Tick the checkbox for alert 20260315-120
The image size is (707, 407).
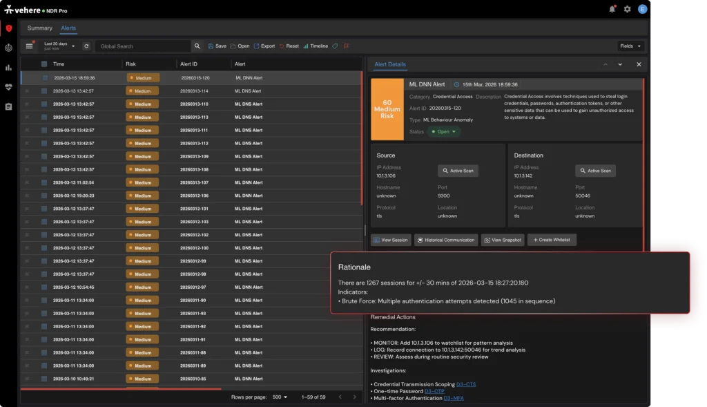(x=44, y=78)
